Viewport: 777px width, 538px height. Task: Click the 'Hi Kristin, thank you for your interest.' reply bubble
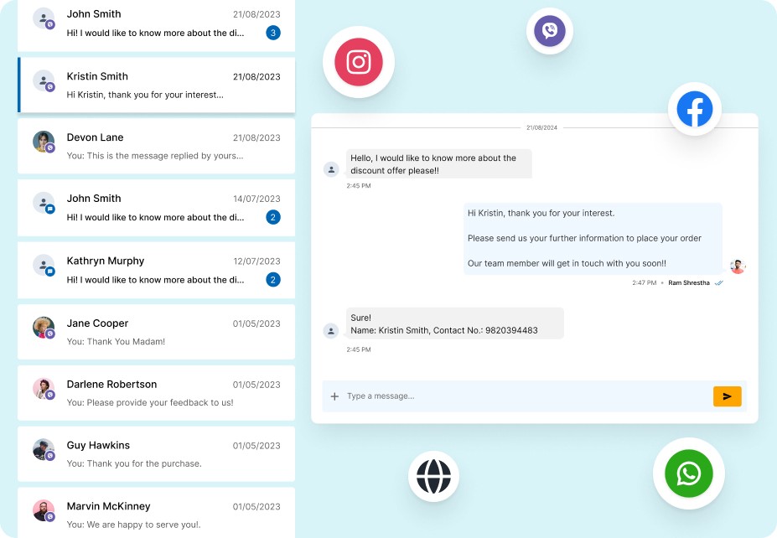(x=593, y=238)
